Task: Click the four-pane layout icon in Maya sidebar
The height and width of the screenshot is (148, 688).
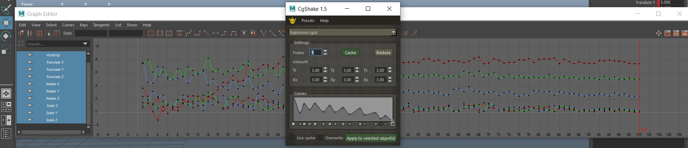Action: [6, 106]
